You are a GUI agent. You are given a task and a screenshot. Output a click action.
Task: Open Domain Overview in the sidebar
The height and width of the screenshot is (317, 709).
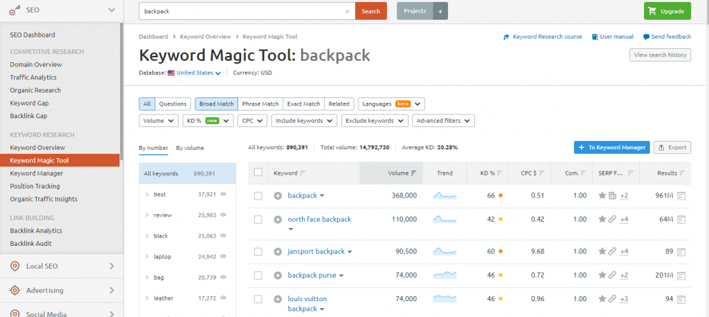[x=36, y=64]
